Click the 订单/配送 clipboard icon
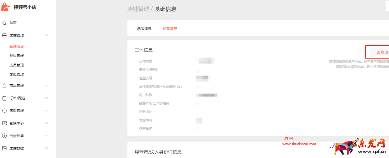 [x=4, y=98]
